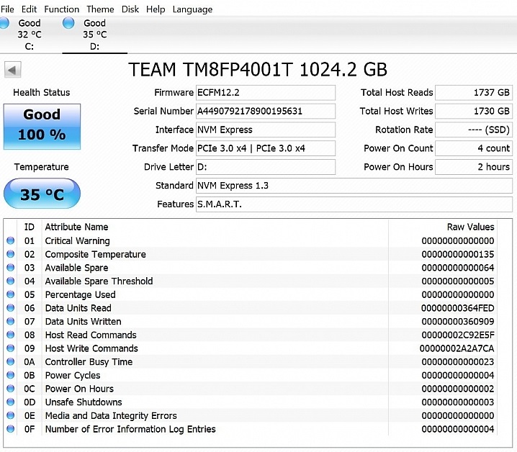Click raw value 0000000364FED
Viewport: 517px width, 452px height.
click(458, 308)
